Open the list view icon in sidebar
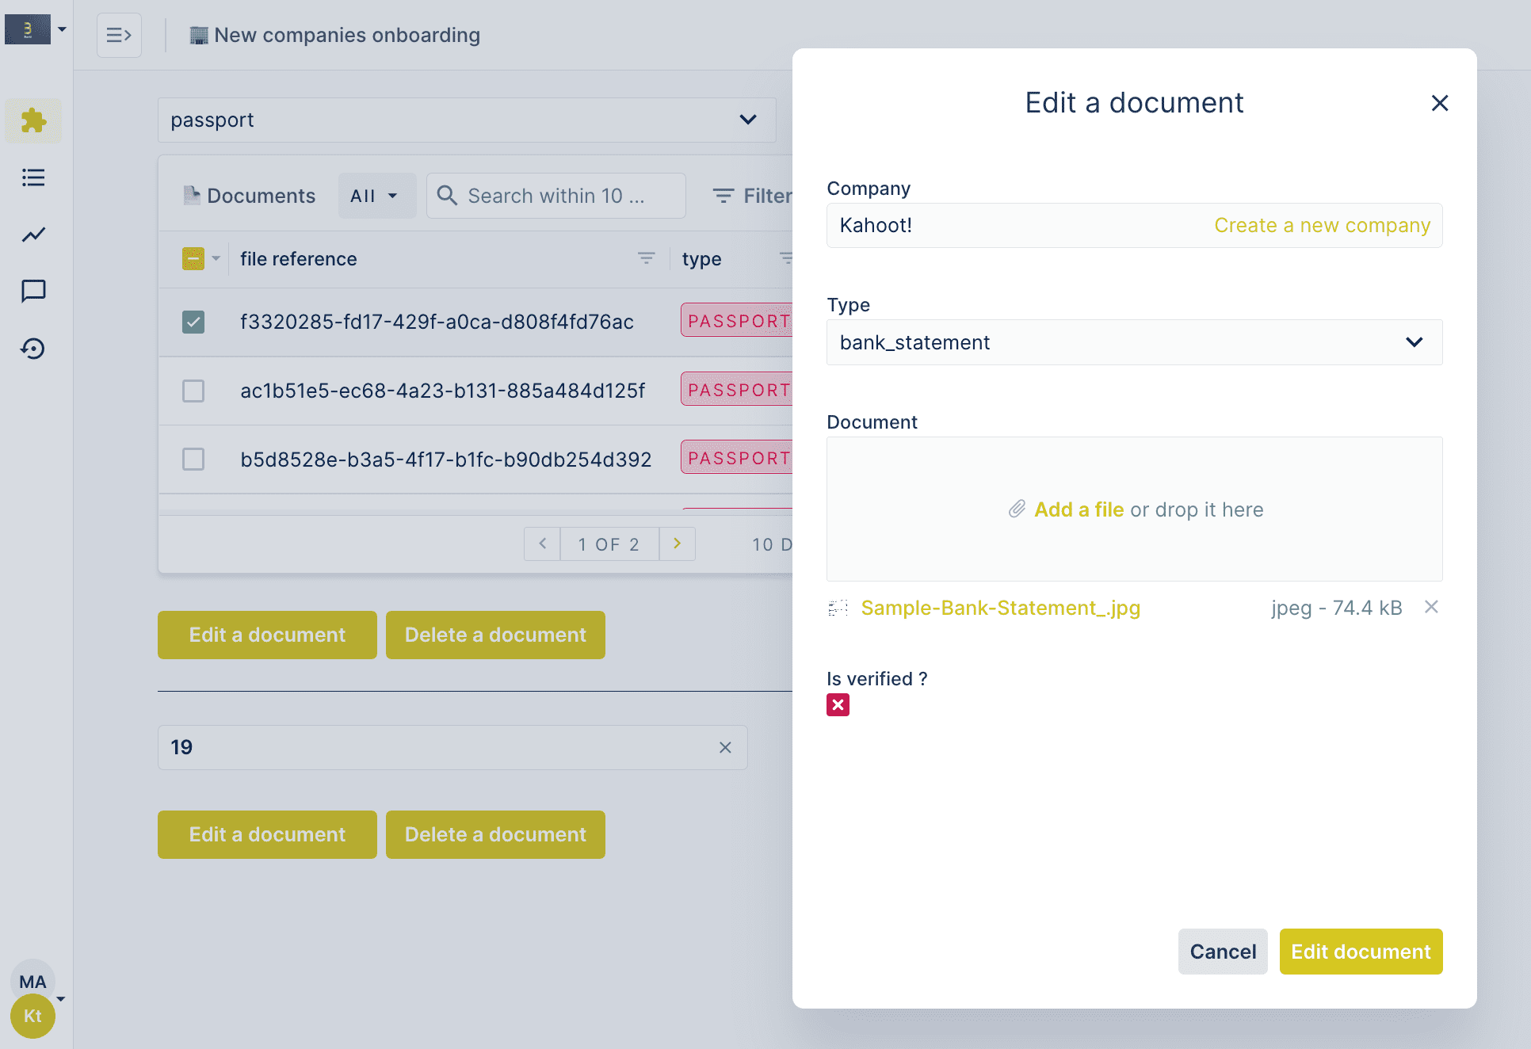This screenshot has height=1049, width=1531. click(x=33, y=177)
